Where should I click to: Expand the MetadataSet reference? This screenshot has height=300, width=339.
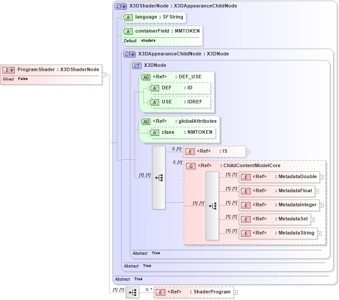pos(313,220)
